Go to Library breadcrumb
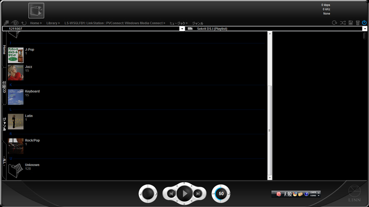Image resolution: width=369 pixels, height=207 pixels. (53, 23)
